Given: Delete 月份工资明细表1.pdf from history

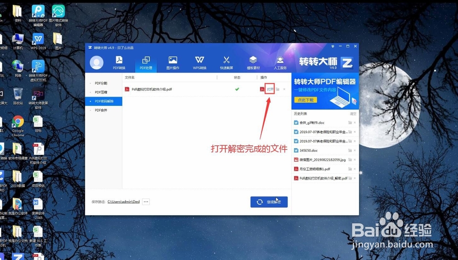Looking at the screenshot, I should click(355, 169).
